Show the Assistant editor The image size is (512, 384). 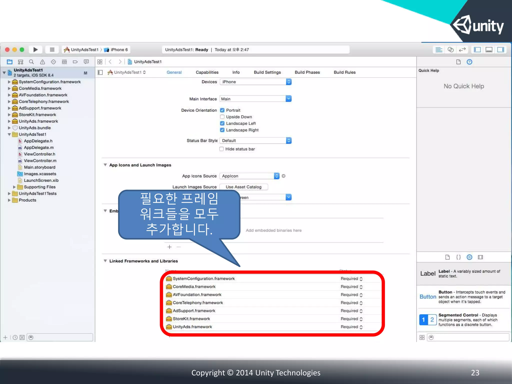(x=450, y=49)
